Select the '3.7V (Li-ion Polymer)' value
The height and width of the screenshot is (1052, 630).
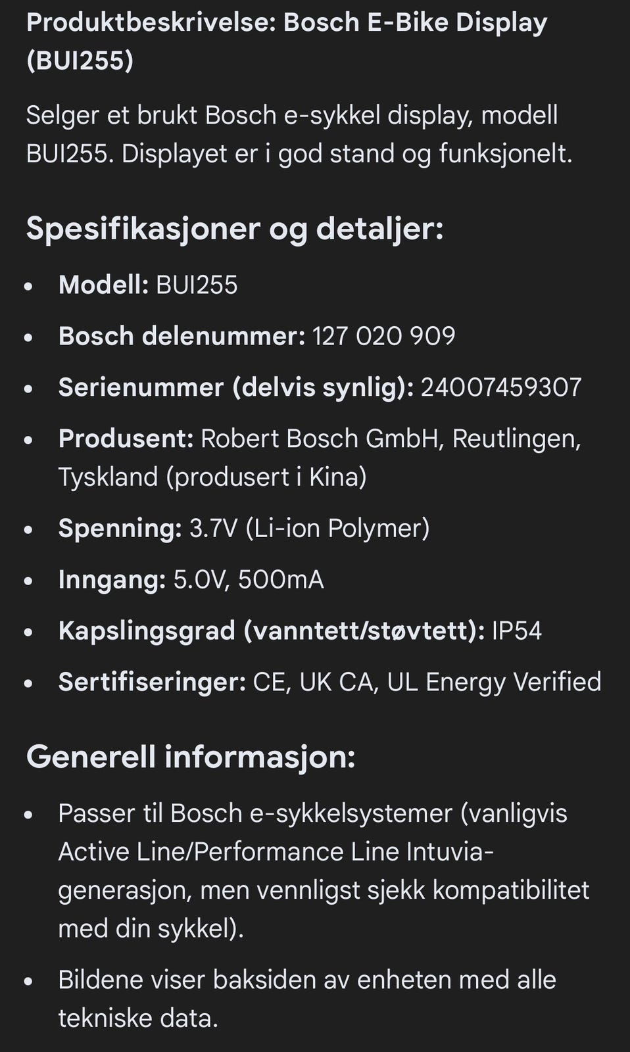pyautogui.click(x=309, y=528)
